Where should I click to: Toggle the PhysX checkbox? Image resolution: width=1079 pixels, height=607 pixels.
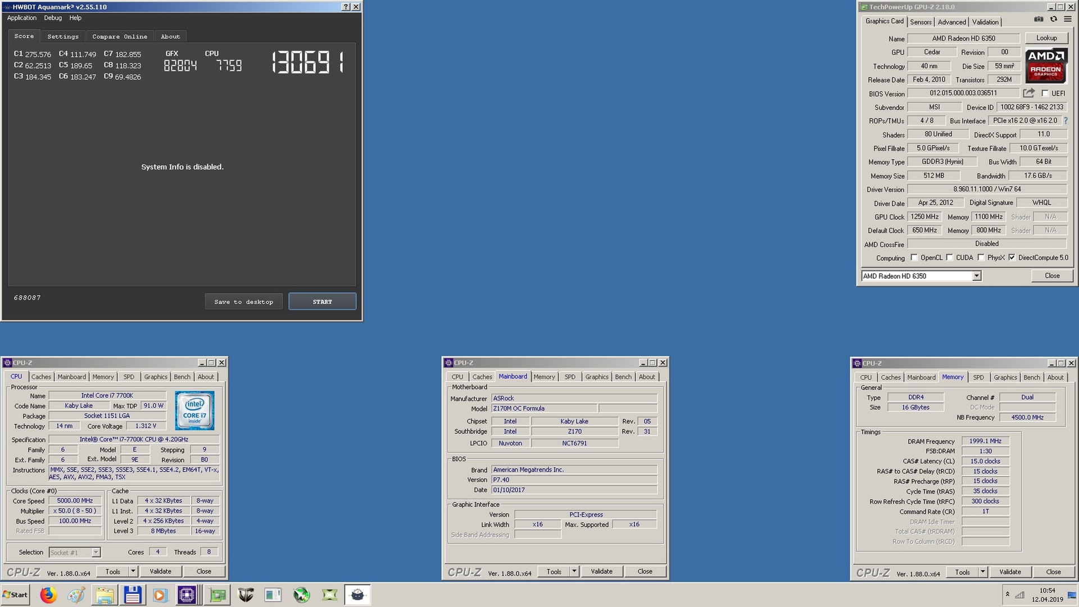coord(981,257)
